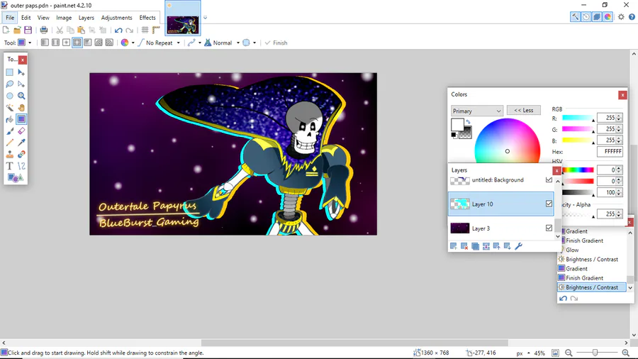Click the Finish button
Screen dimensions: 638x359
coord(276,43)
